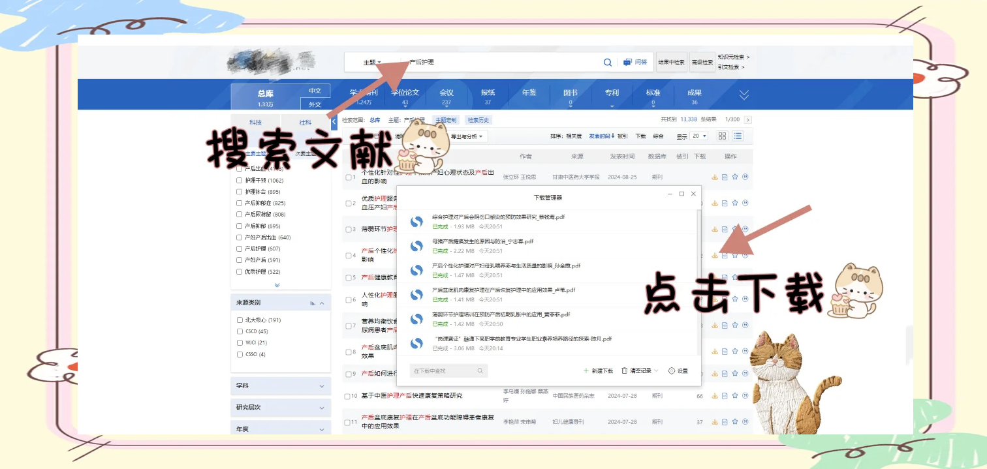Expand more databases with double chevron

(744, 95)
